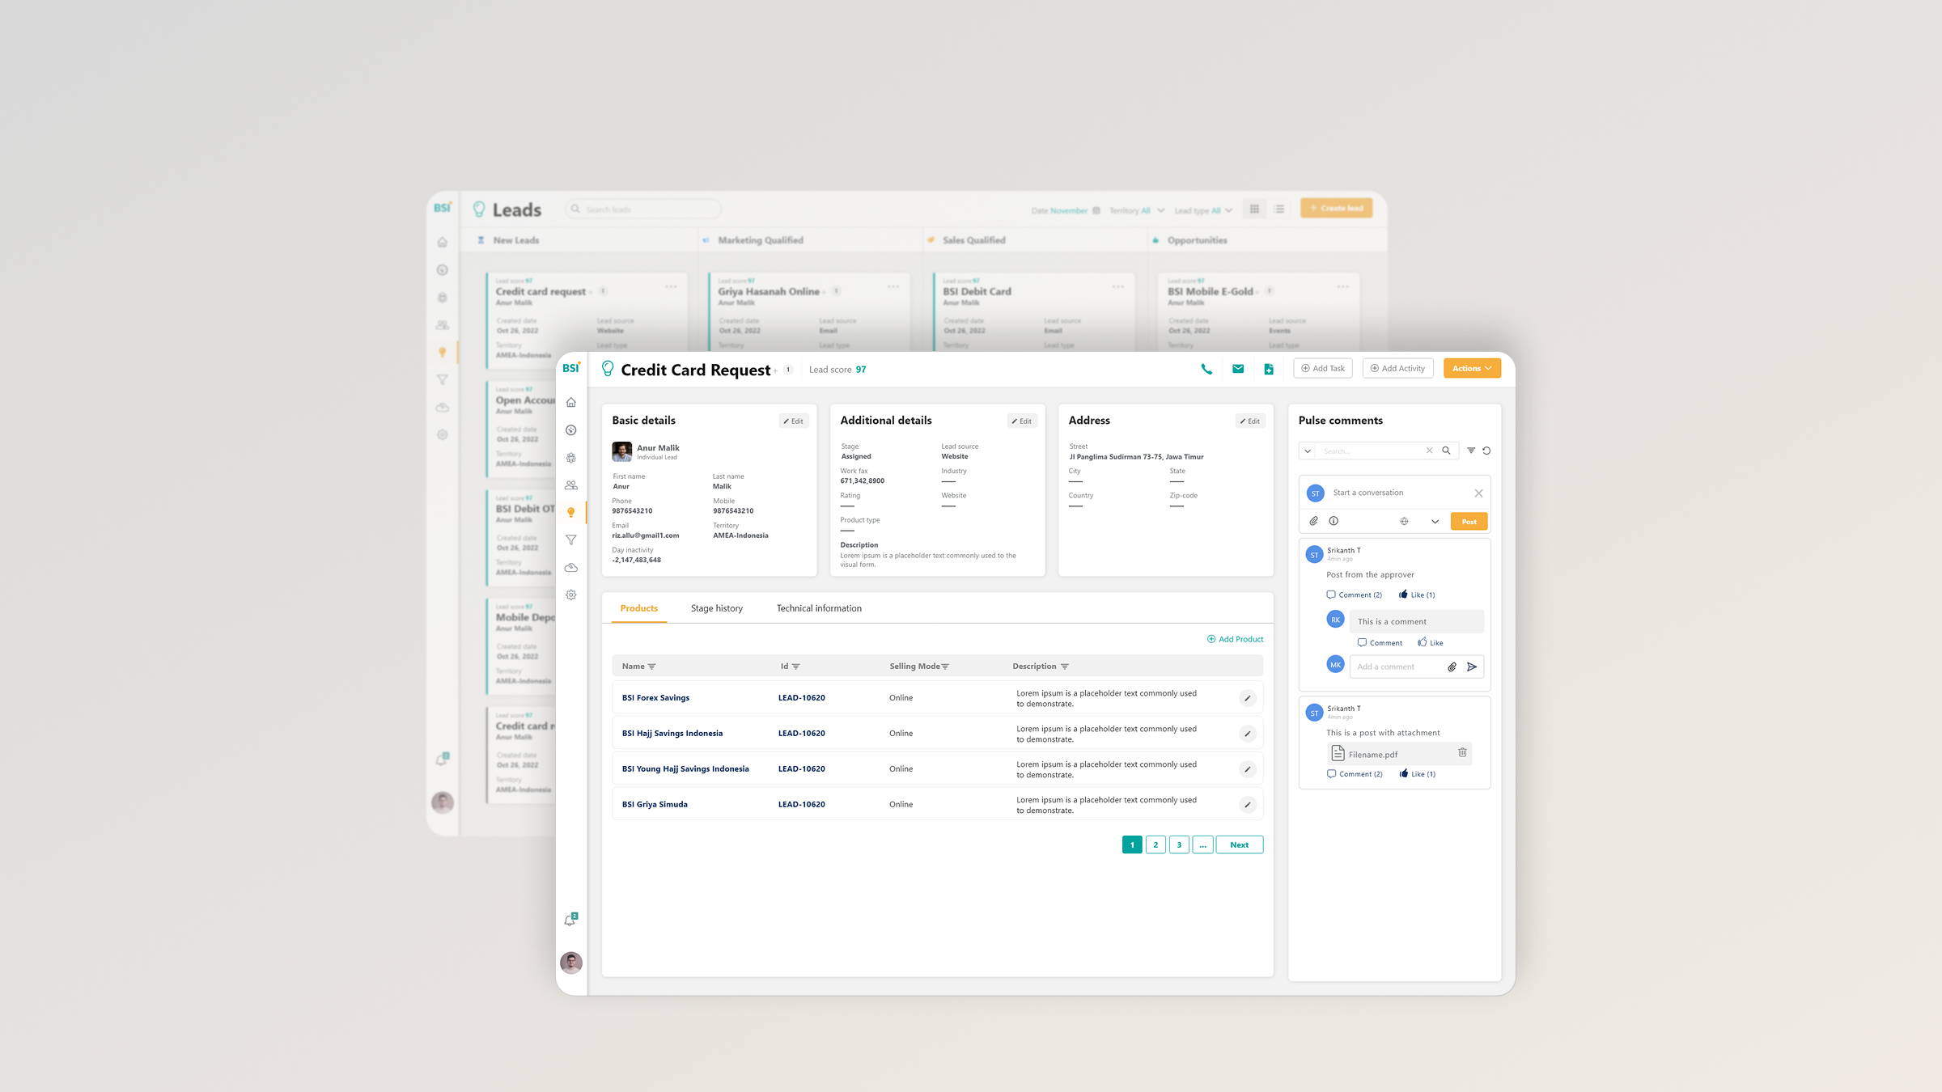Switch to the Stage history tab
Viewport: 1942px width, 1092px height.
coord(716,608)
